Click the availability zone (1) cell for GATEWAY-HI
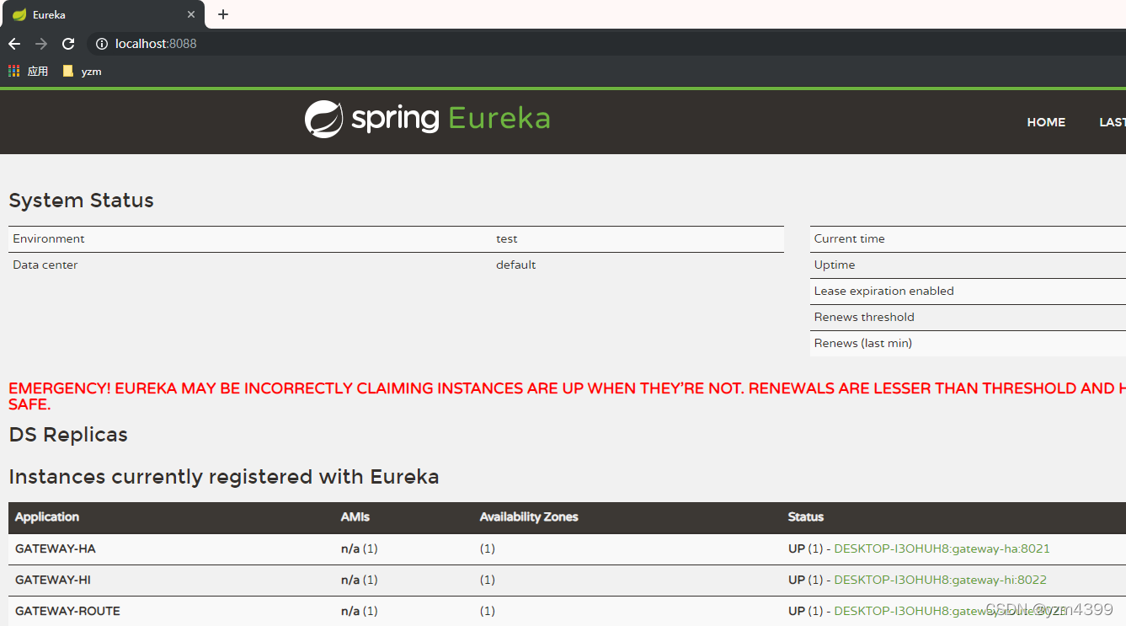 [488, 580]
